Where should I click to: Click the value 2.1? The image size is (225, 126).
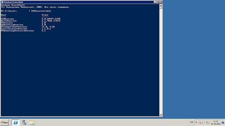point(44,31)
